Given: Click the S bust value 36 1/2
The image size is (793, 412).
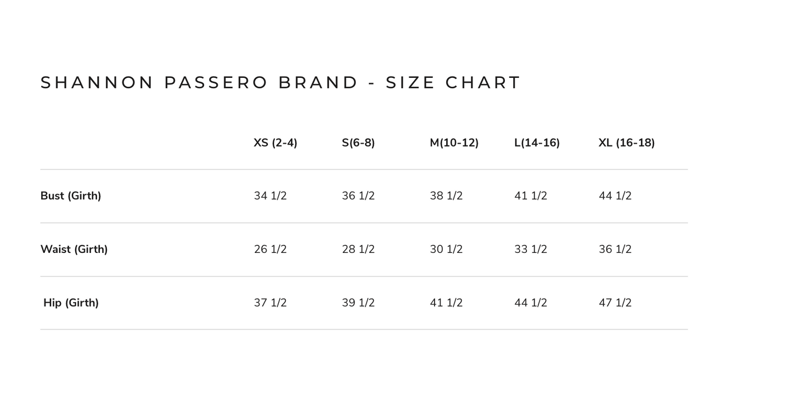Looking at the screenshot, I should (358, 196).
